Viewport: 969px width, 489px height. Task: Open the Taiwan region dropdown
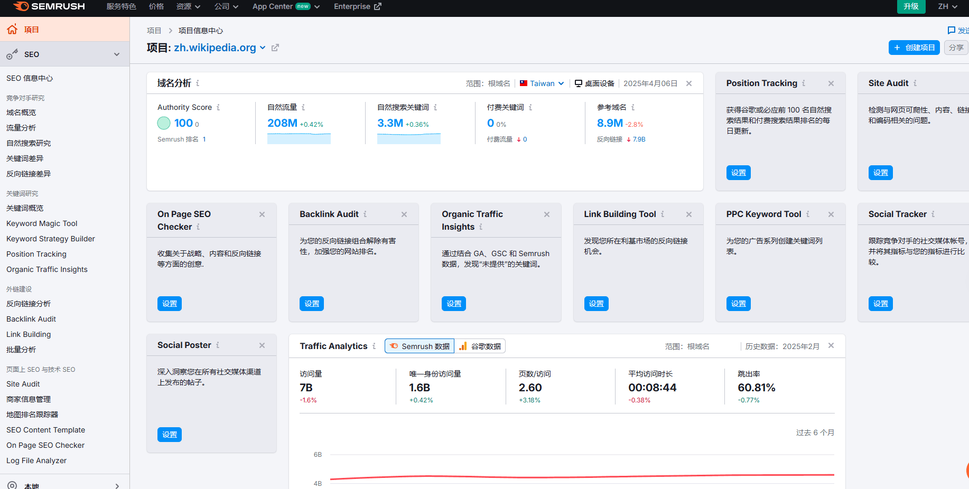click(542, 83)
